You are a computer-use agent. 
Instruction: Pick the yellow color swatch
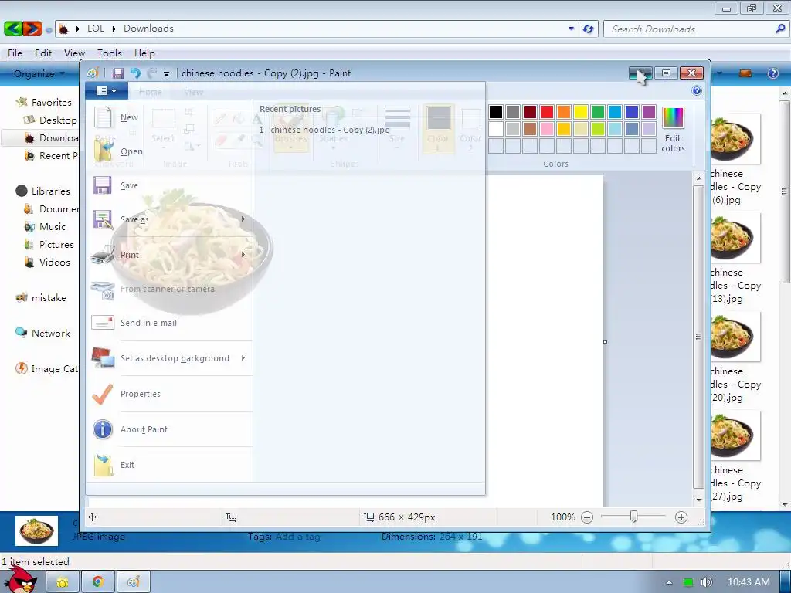pos(581,112)
